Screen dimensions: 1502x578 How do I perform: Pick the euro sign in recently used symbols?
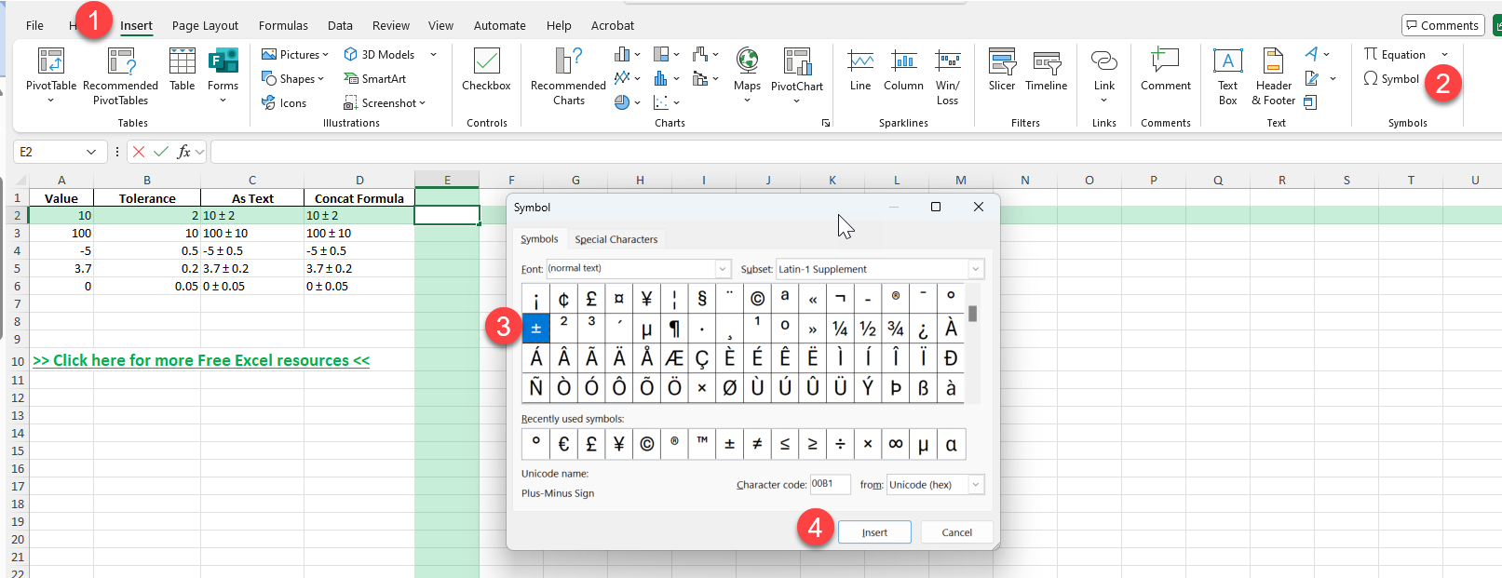[563, 444]
